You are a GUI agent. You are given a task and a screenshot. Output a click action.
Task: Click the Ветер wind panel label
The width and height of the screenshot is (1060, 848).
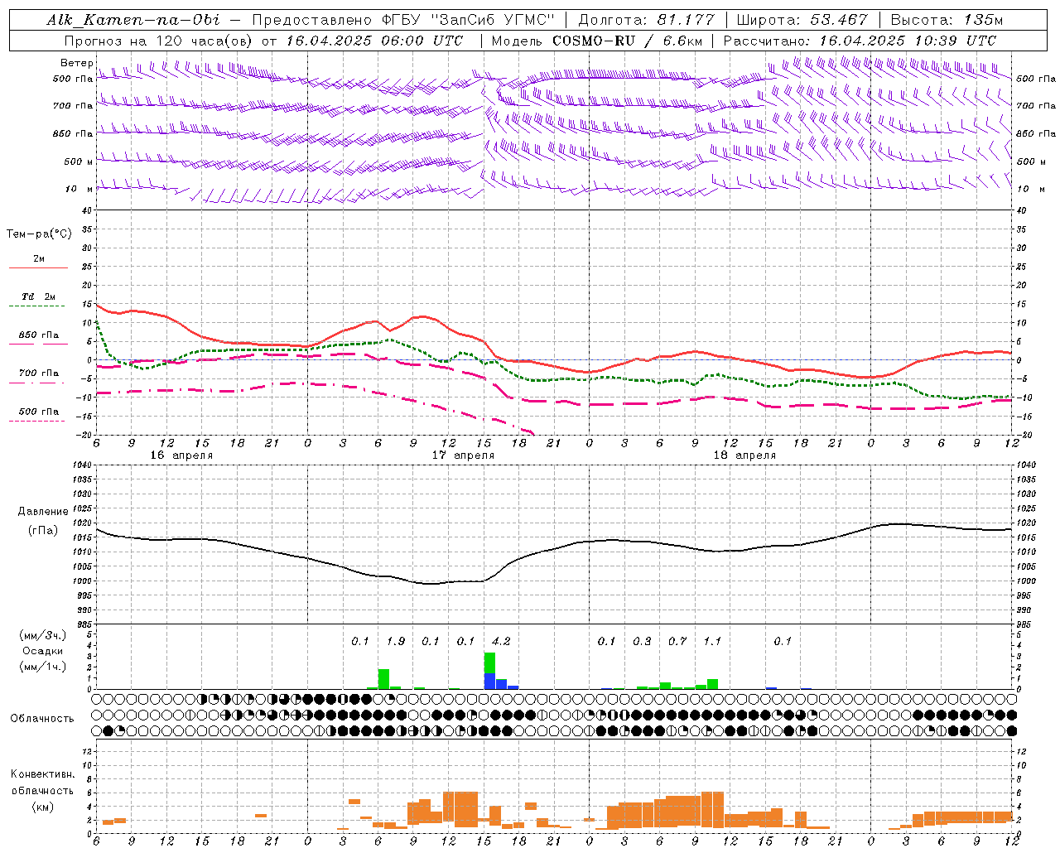(76, 63)
